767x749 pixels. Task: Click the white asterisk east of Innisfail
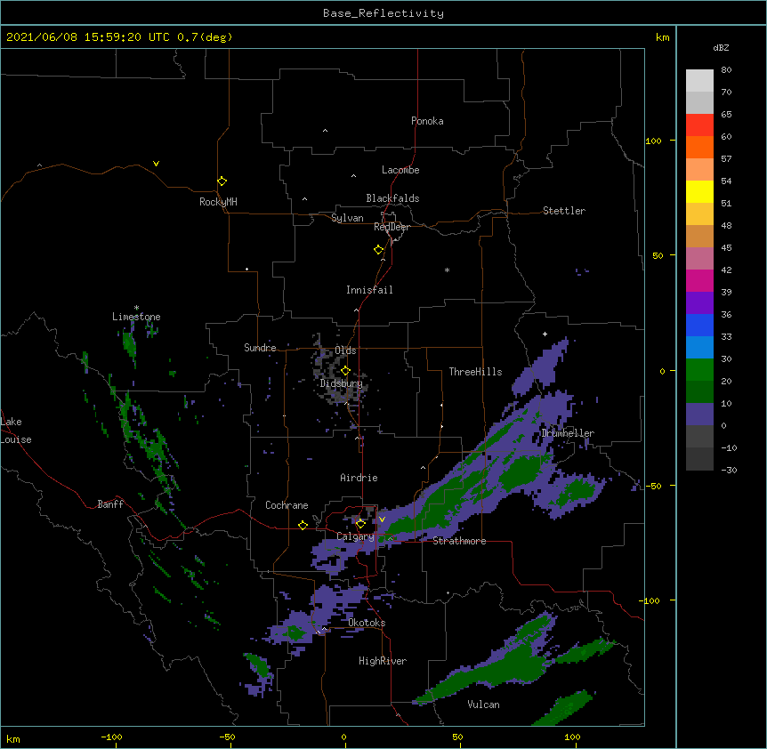pyautogui.click(x=447, y=270)
